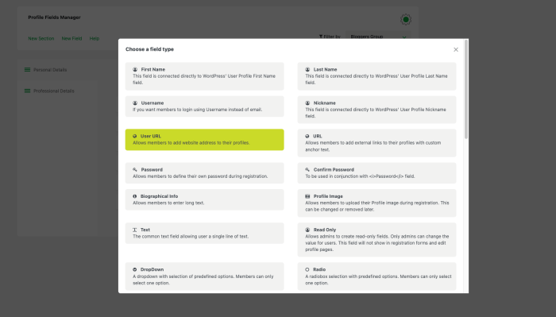The height and width of the screenshot is (317, 556).
Task: Choose the Profile Image field type card
Action: point(376,203)
